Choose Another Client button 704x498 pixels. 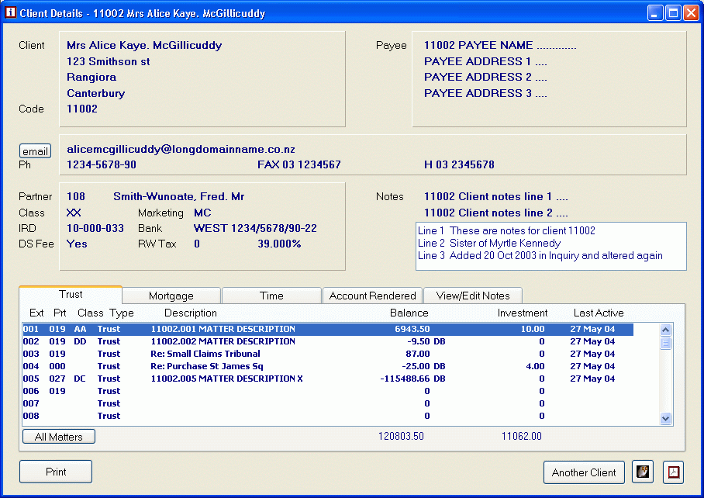pos(584,472)
